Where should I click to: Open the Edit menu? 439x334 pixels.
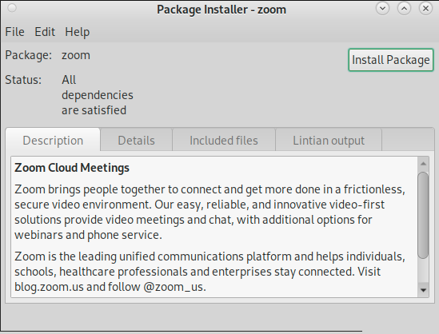(x=45, y=32)
